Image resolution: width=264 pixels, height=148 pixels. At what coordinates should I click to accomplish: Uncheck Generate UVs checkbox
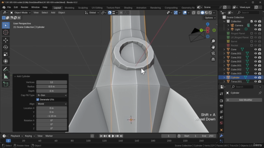point(38,99)
